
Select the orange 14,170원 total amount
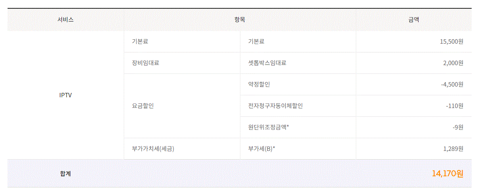click(x=447, y=174)
